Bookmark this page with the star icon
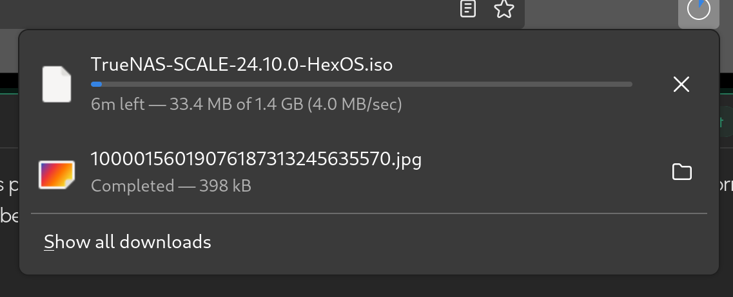The height and width of the screenshot is (297, 733). (504, 9)
